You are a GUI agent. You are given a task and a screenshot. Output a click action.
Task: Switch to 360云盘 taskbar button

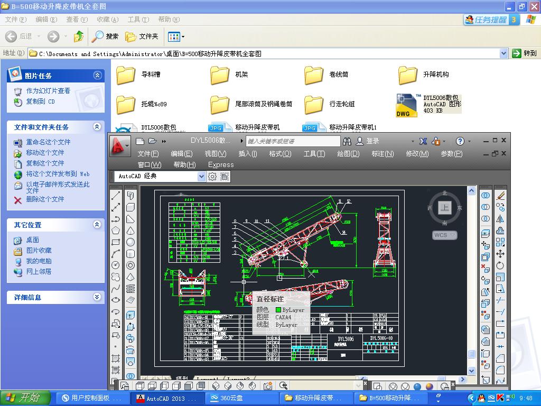[x=242, y=398]
